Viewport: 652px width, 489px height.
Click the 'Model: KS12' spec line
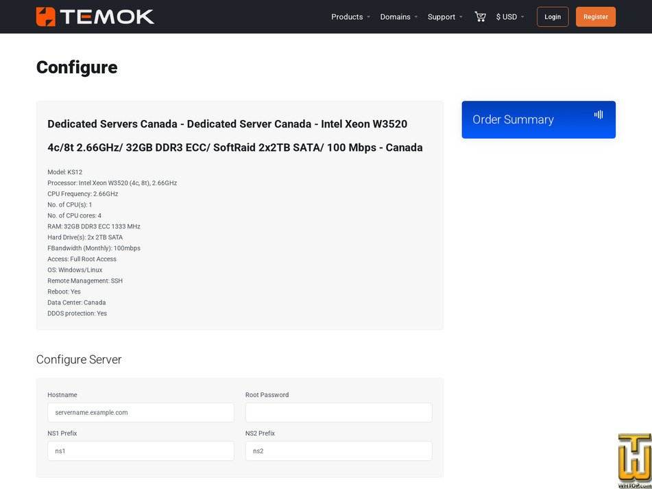pos(65,172)
